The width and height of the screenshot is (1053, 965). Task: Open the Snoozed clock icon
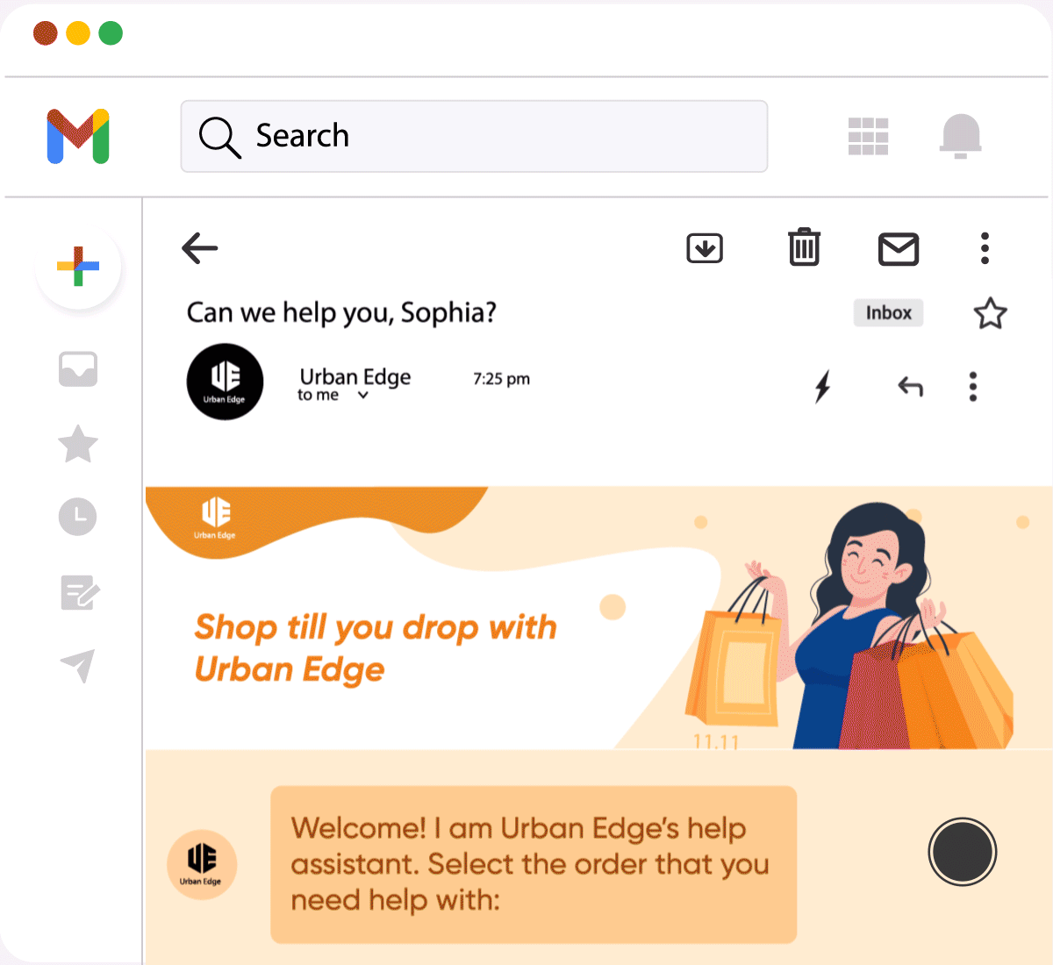coord(78,517)
